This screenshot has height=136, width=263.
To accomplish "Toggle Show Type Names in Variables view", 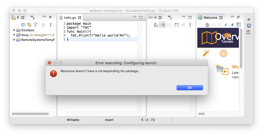I will click(156, 25).
